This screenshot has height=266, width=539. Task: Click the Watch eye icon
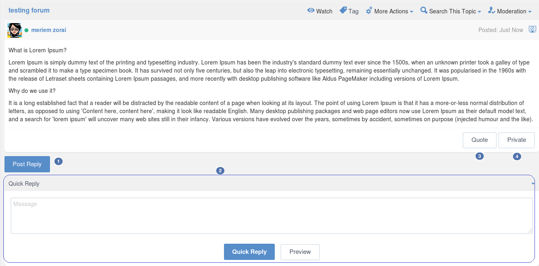tap(311, 11)
